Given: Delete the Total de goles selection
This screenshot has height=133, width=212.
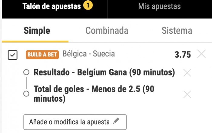Looking at the screenshot, I should [x=187, y=94].
